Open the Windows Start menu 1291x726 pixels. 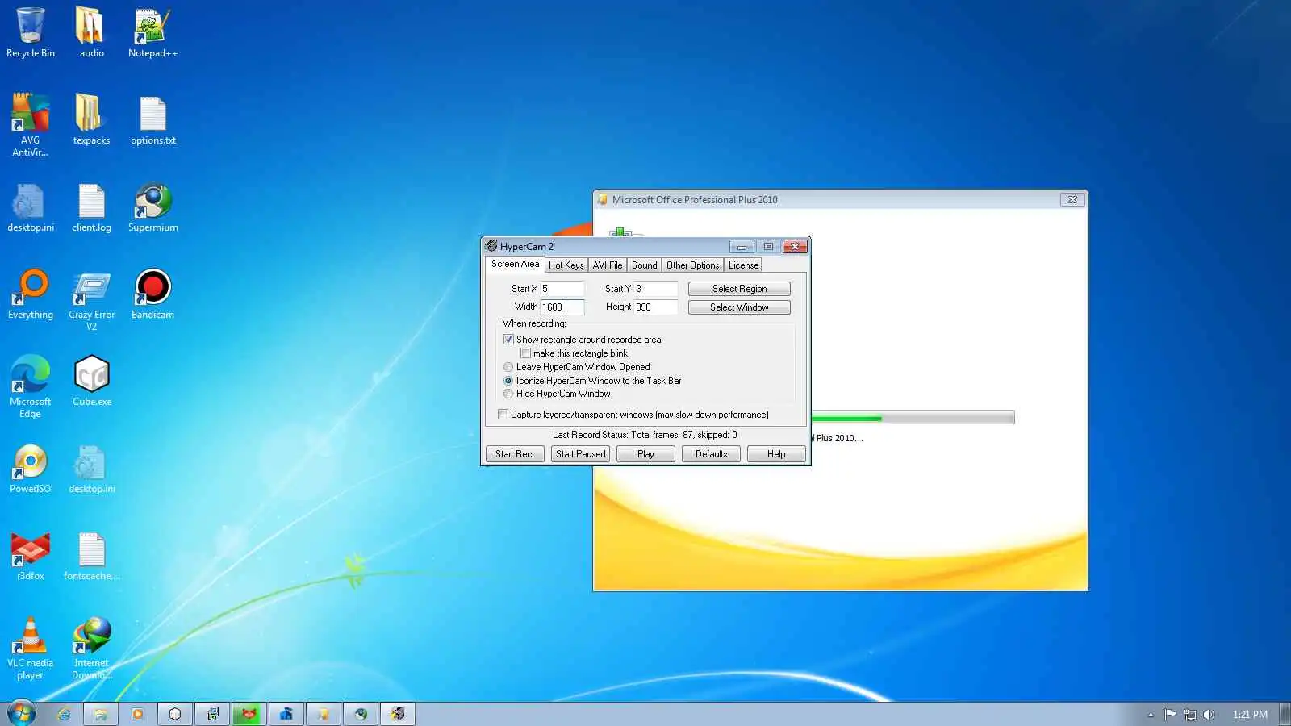point(22,713)
